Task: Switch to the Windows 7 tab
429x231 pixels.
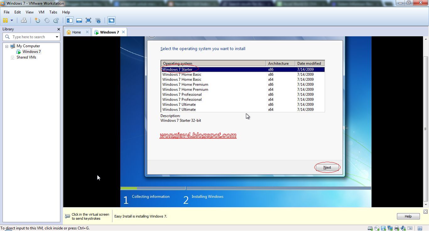Action: coord(109,32)
